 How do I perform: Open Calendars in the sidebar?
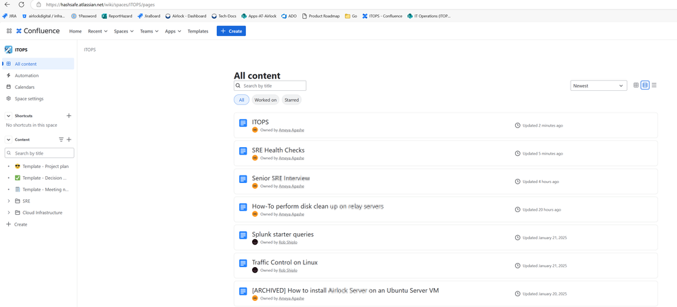[x=39, y=87]
